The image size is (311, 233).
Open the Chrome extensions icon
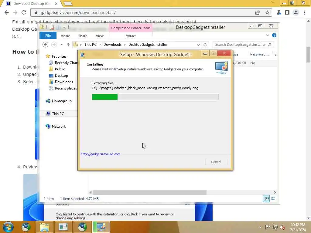(279, 12)
